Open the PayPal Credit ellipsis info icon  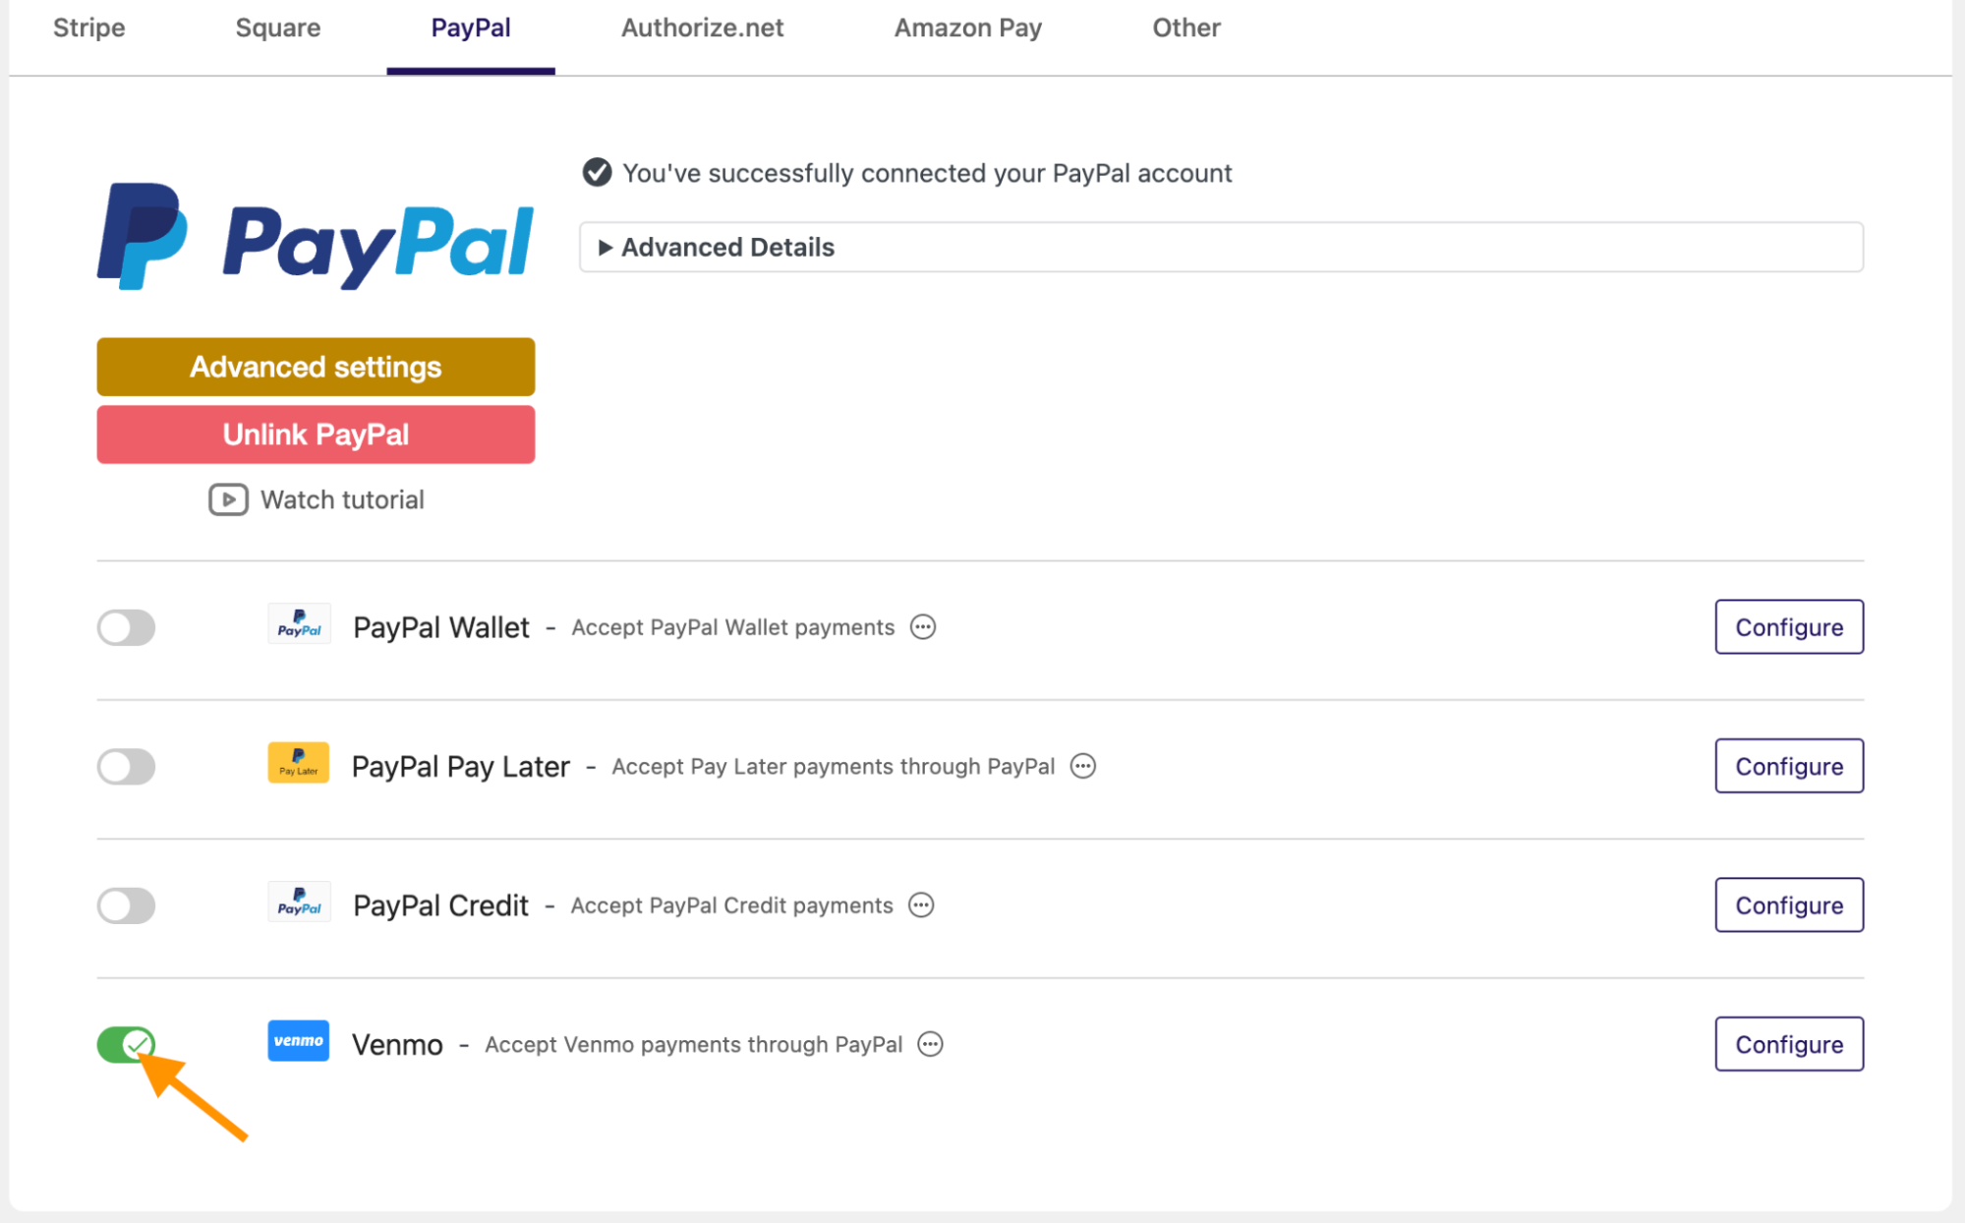coord(921,905)
